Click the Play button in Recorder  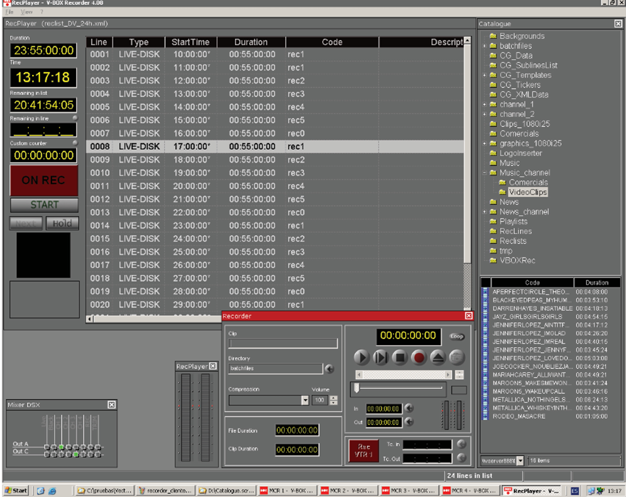point(361,357)
